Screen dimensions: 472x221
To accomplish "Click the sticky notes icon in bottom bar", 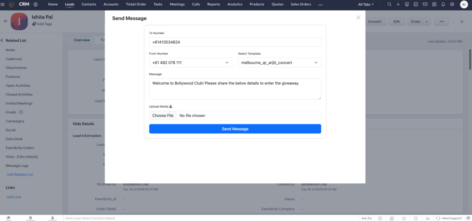I will [x=392, y=218].
